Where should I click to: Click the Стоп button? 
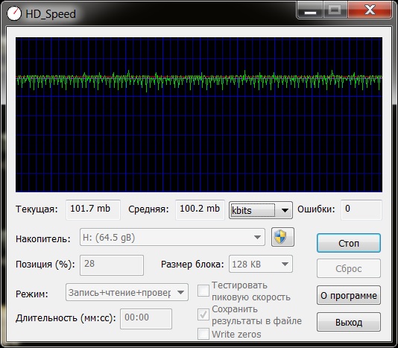point(349,243)
